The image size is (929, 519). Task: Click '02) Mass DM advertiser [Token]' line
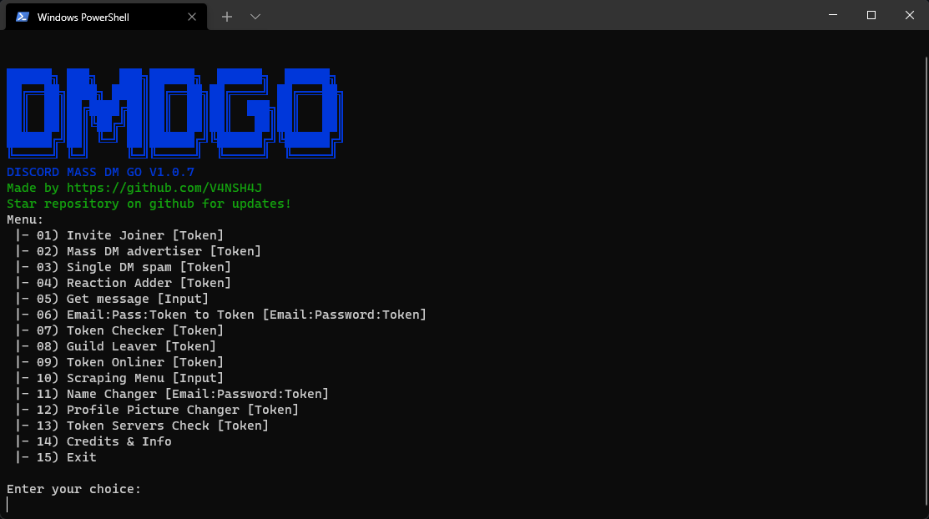138,251
